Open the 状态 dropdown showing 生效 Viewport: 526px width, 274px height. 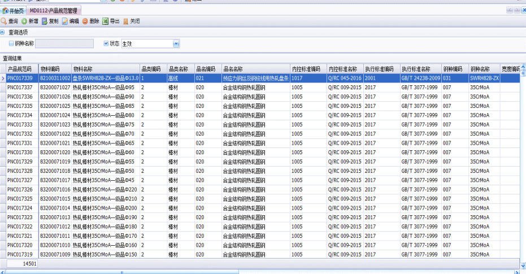(176, 44)
